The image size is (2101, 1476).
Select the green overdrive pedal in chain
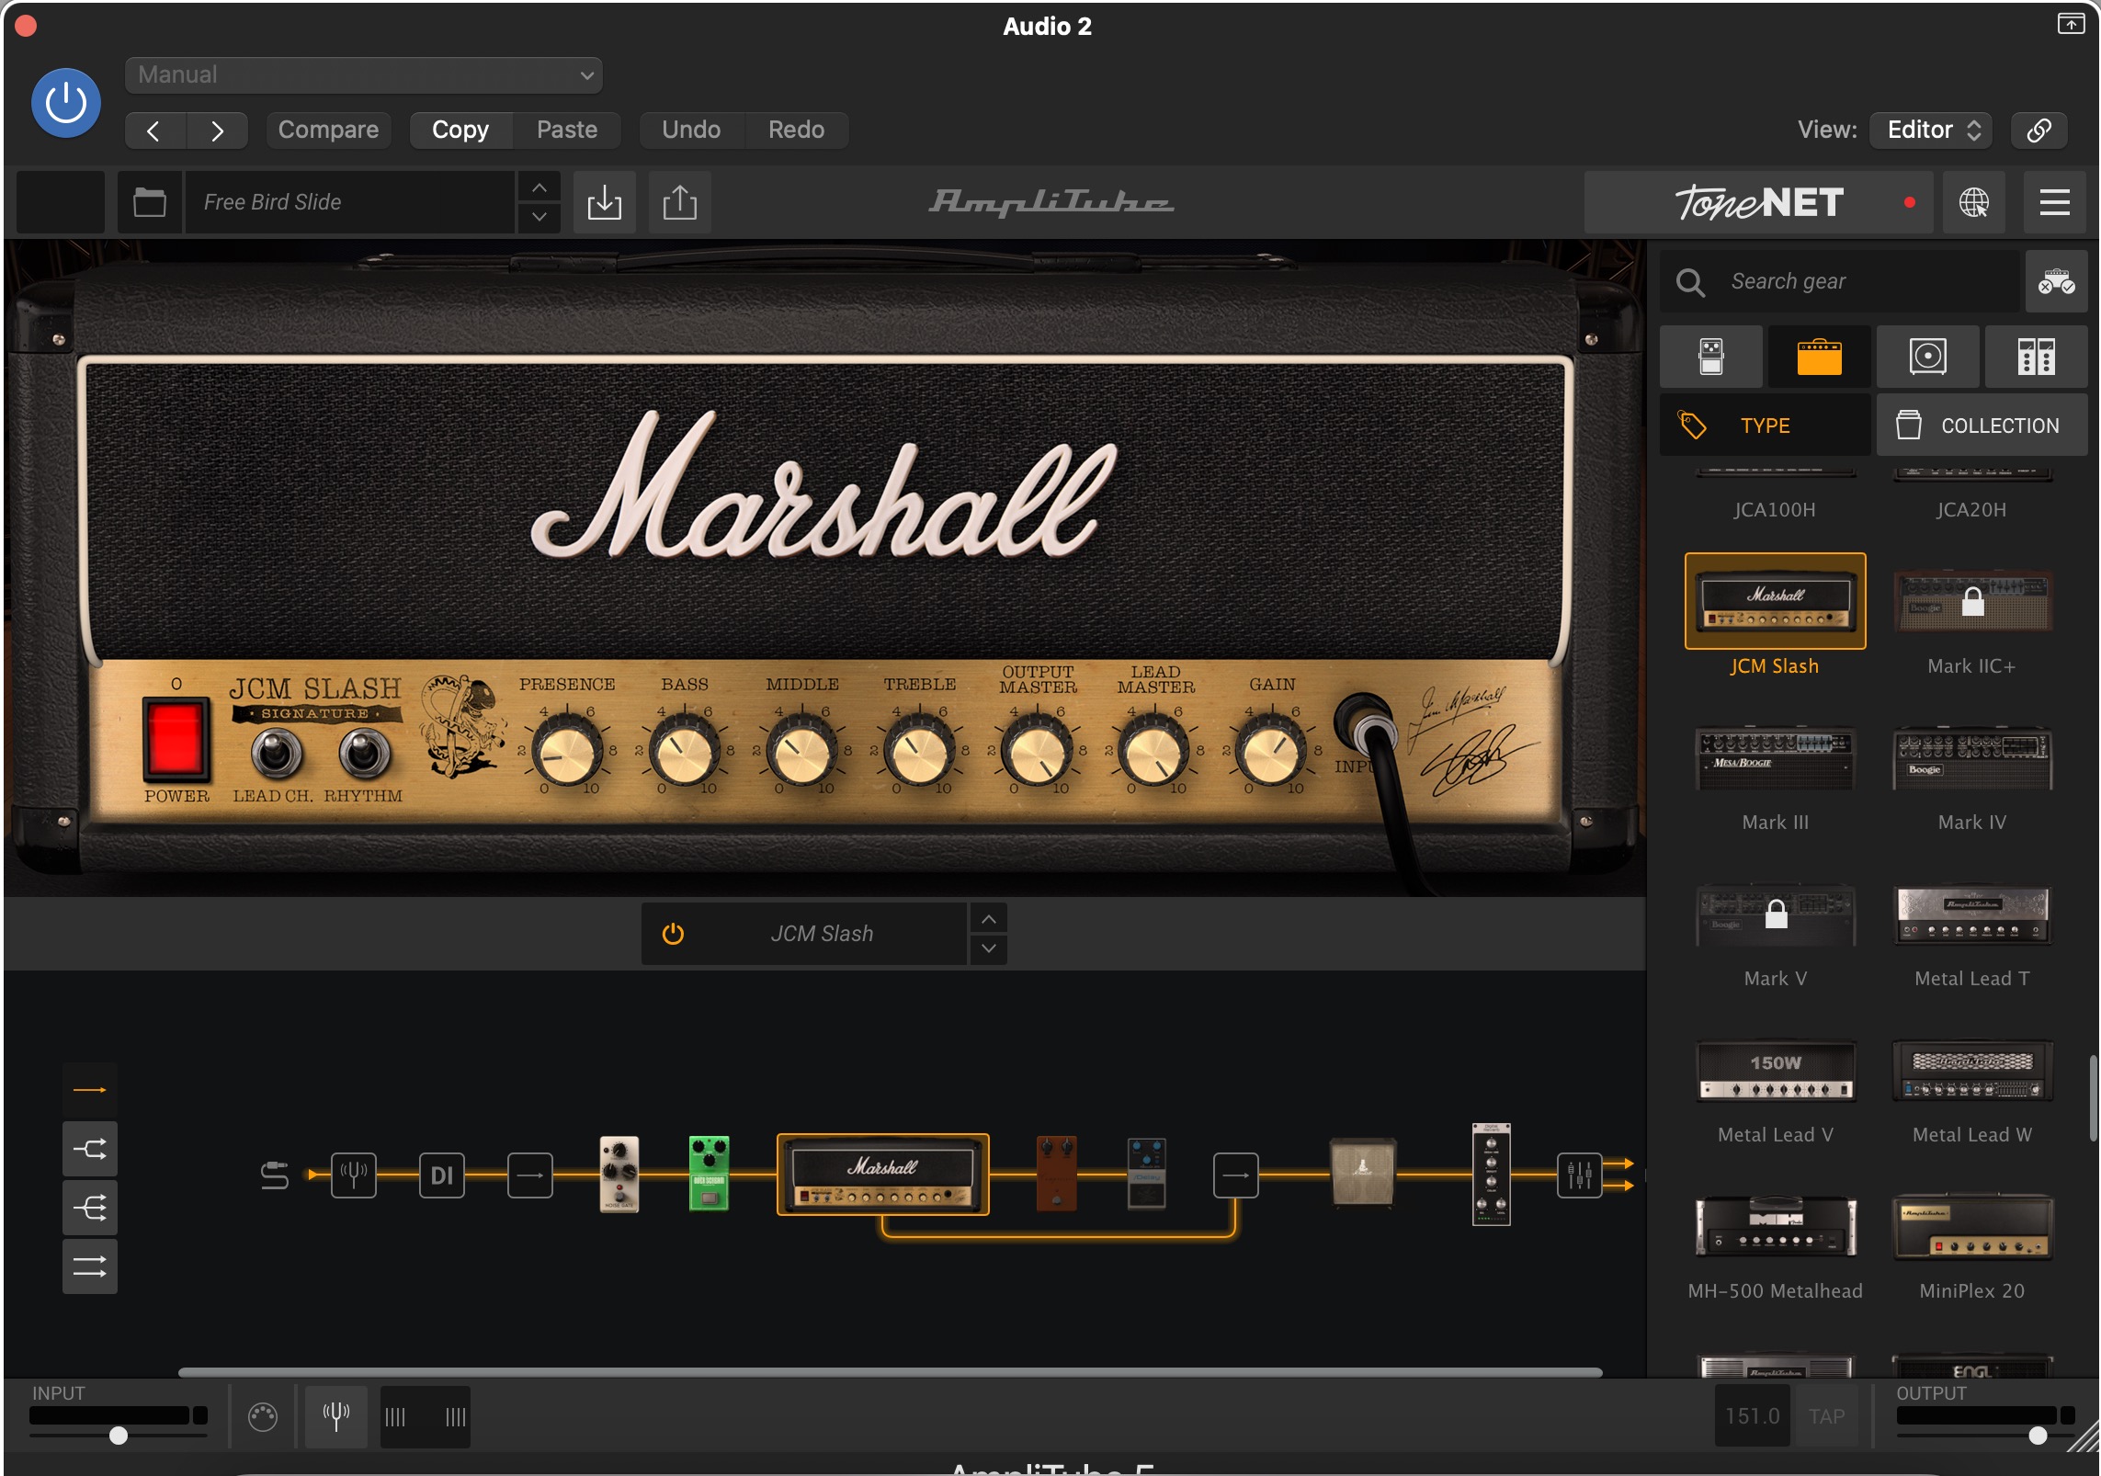coord(709,1175)
